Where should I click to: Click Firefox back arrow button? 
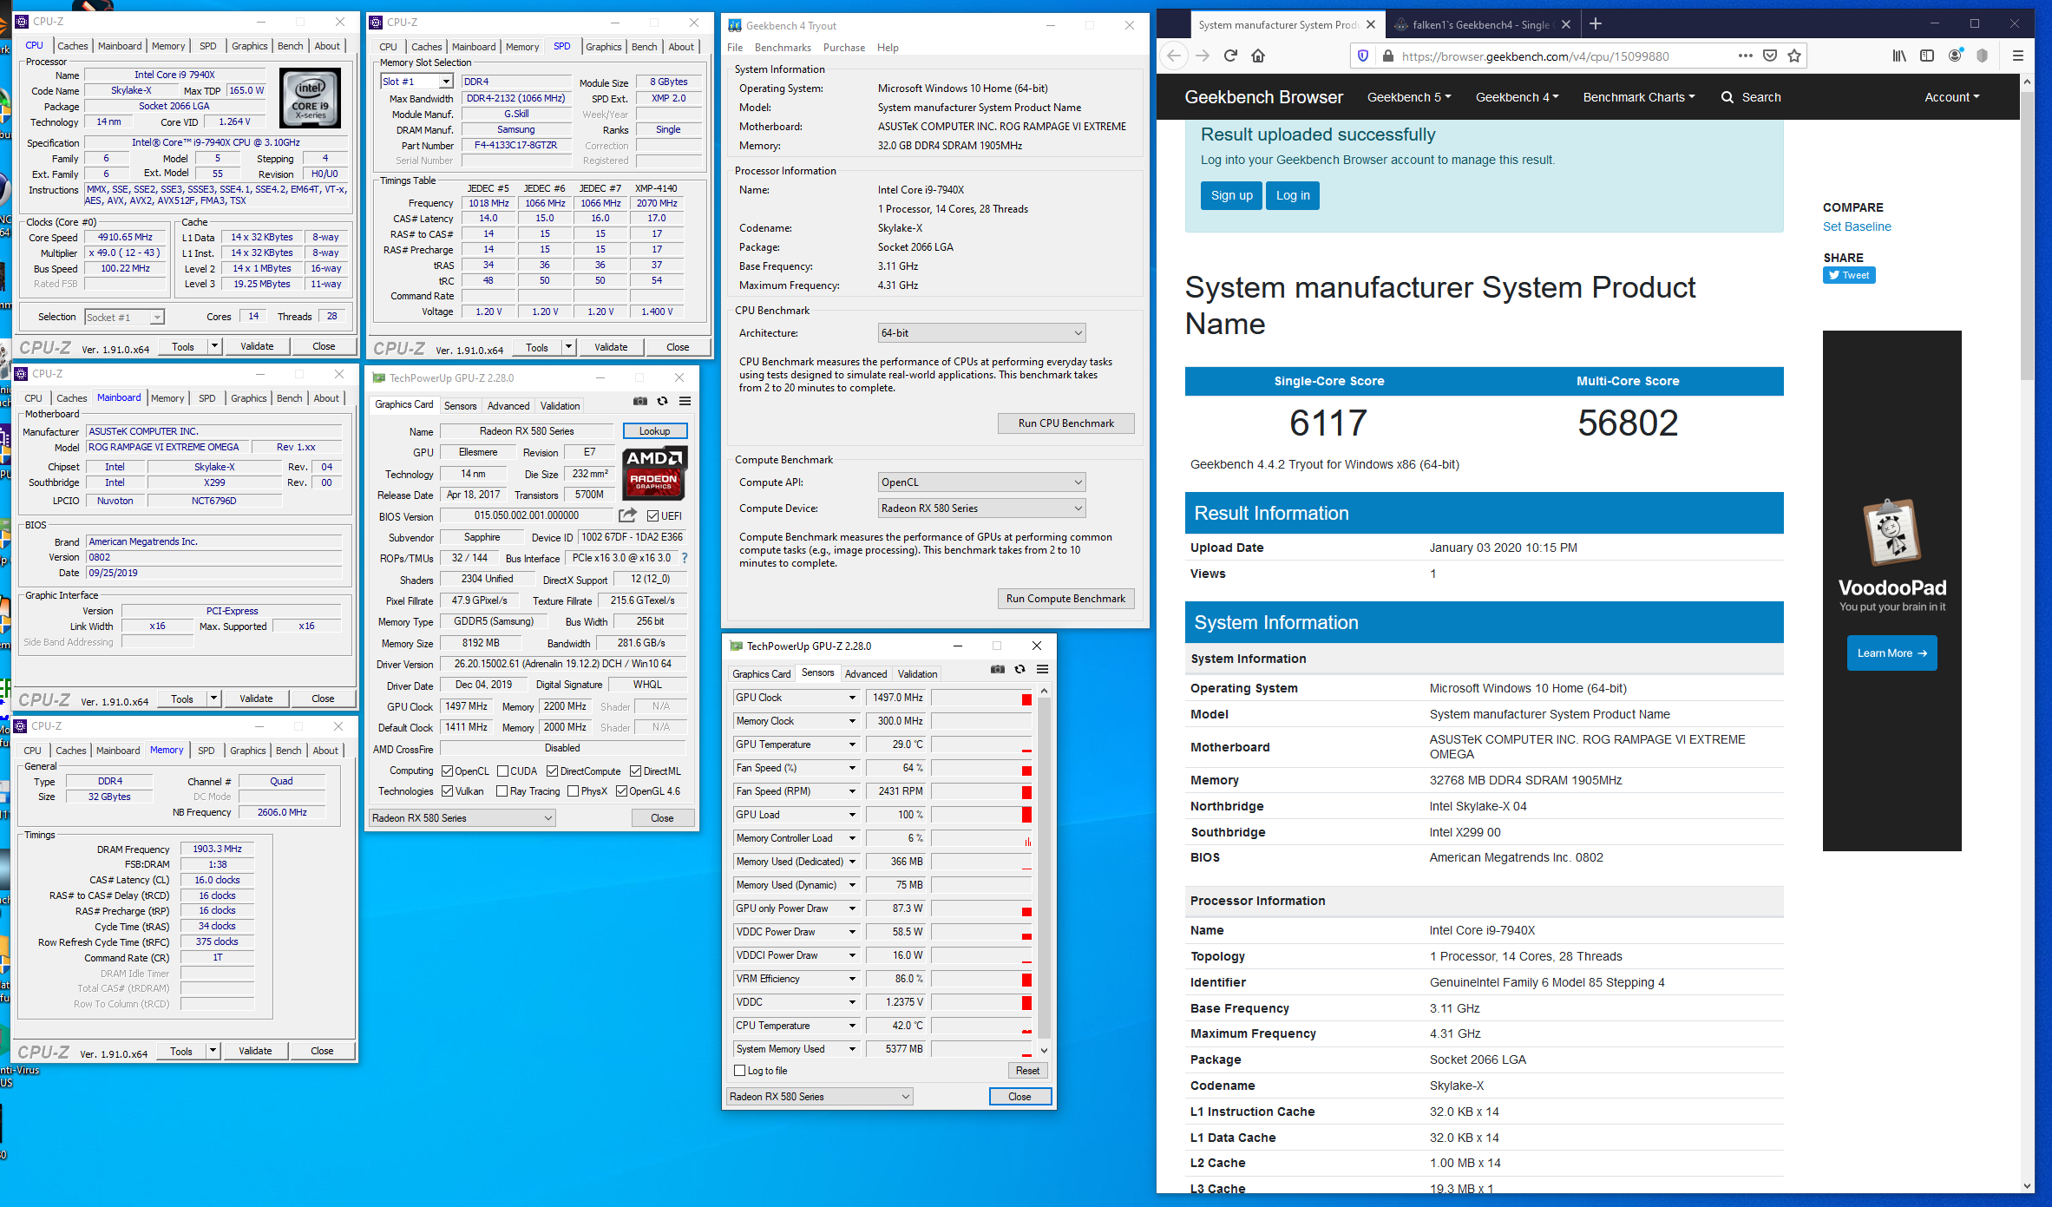tap(1174, 56)
